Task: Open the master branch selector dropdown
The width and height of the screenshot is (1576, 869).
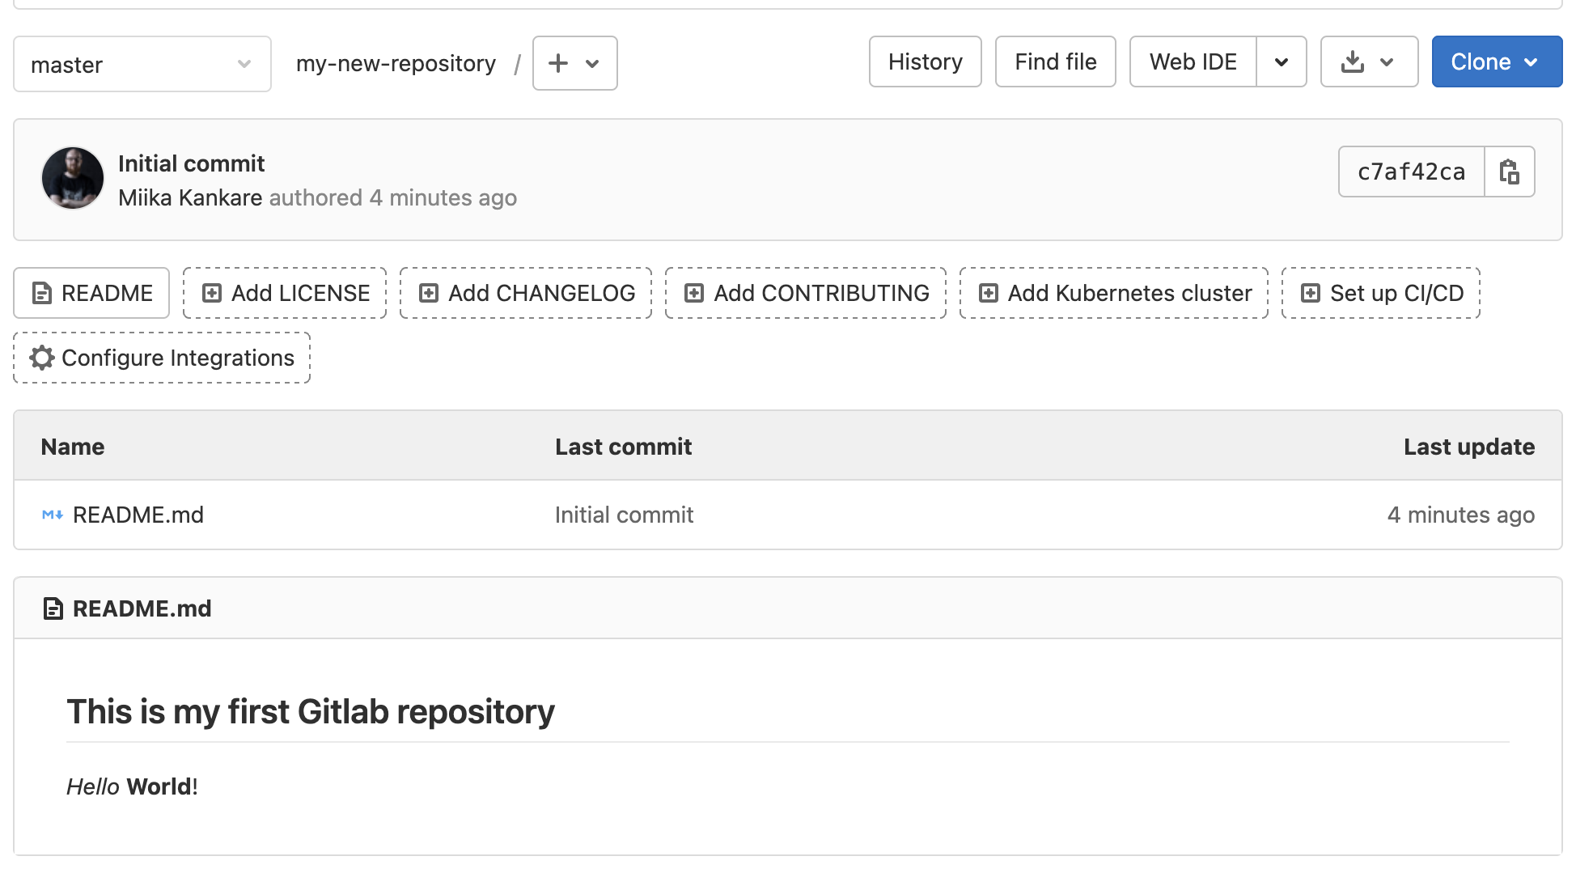Action: click(x=142, y=64)
